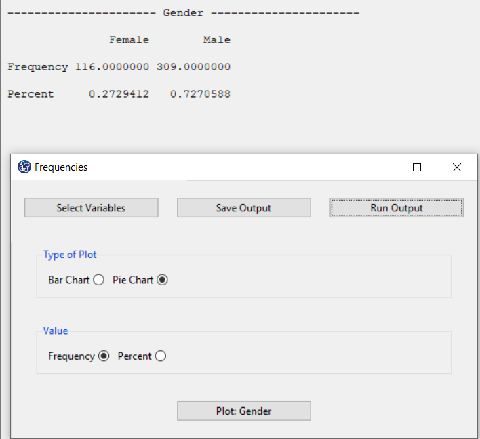Click the Male percent 0.7270588 value

[x=200, y=94]
